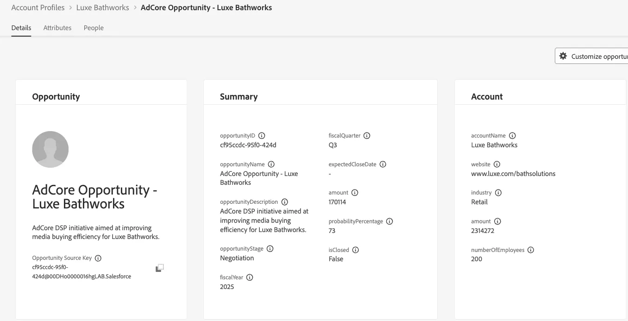
Task: Select amount value 170114
Action: pyautogui.click(x=337, y=202)
